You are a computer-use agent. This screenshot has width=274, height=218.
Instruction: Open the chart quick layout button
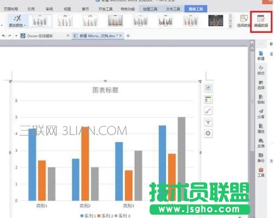[x=208, y=99]
